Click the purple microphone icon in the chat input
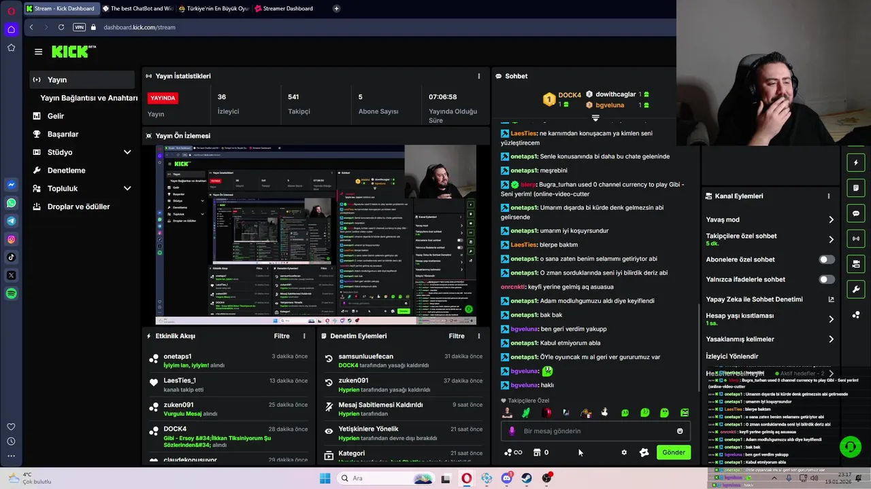Image resolution: width=871 pixels, height=489 pixels. 512,431
